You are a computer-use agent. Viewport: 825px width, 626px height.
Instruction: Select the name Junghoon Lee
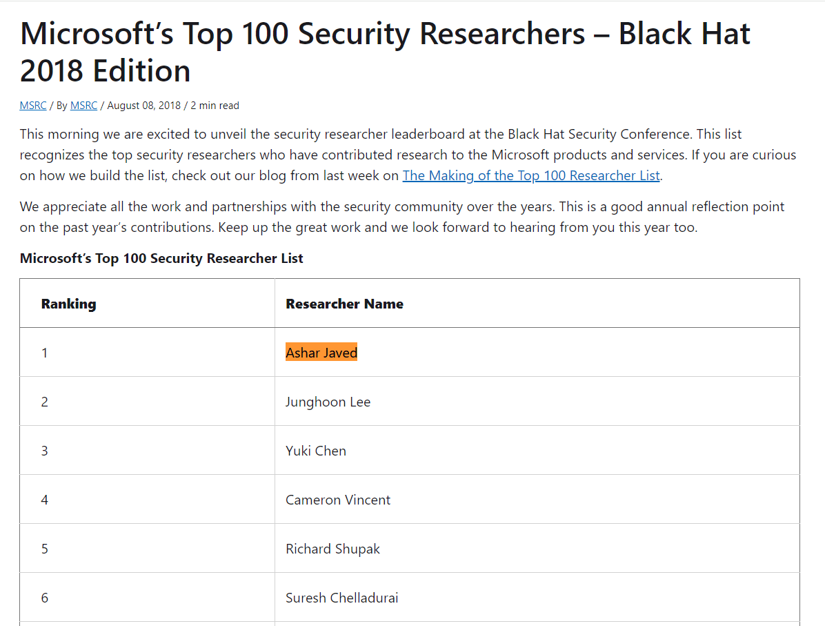(x=328, y=402)
